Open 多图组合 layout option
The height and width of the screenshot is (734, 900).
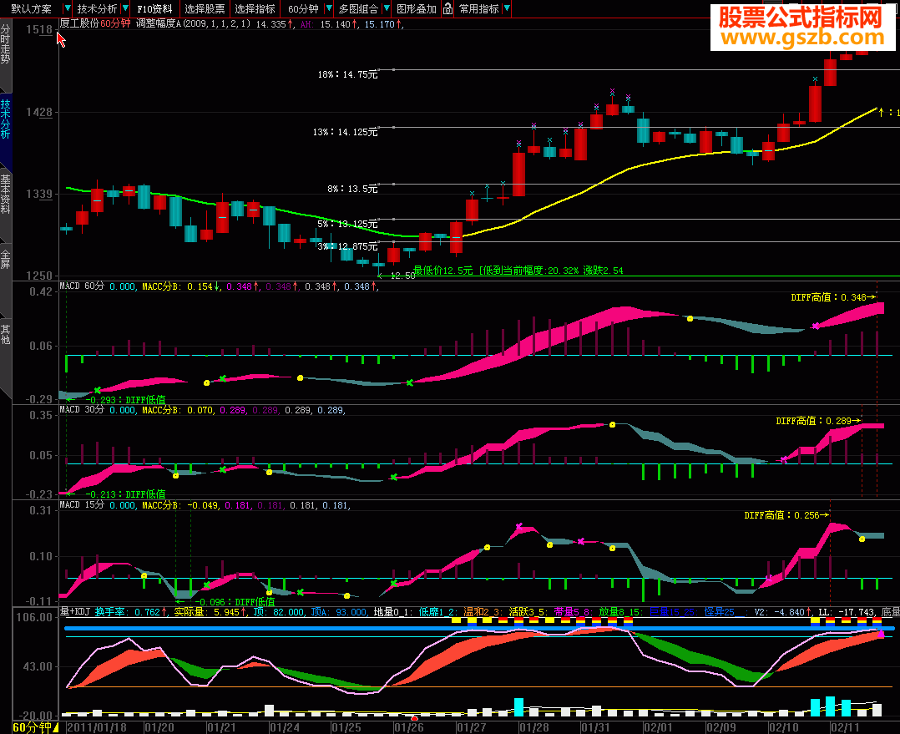358,8
